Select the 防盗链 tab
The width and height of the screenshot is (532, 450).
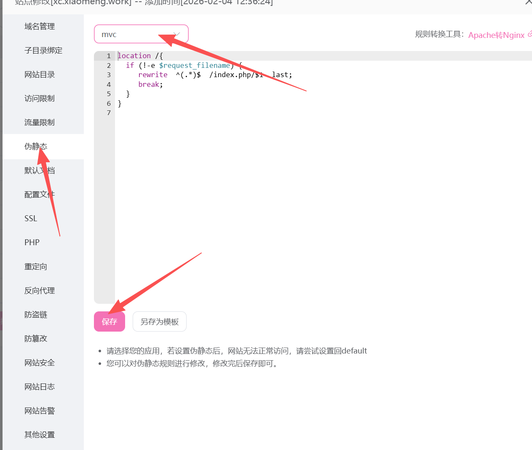(x=36, y=315)
